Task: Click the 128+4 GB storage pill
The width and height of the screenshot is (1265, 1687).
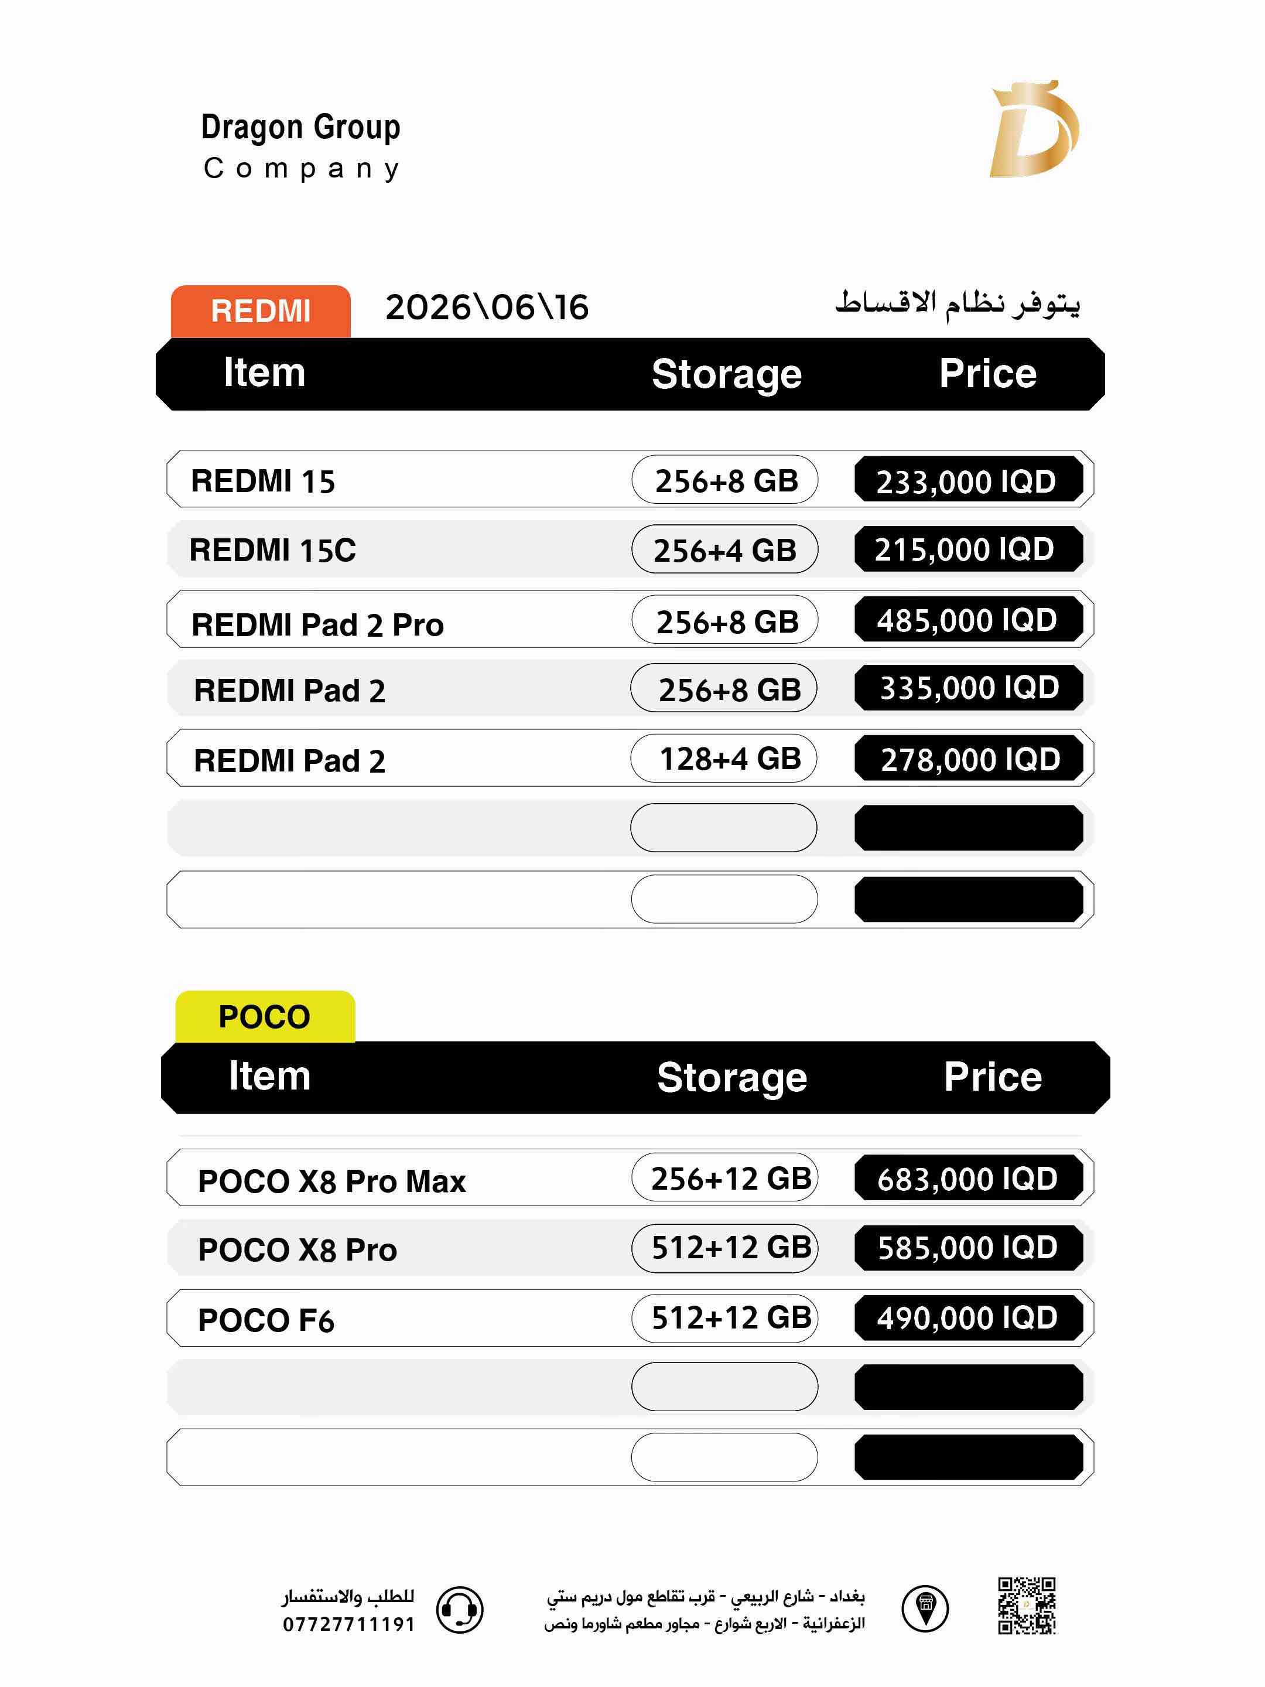Action: [724, 758]
